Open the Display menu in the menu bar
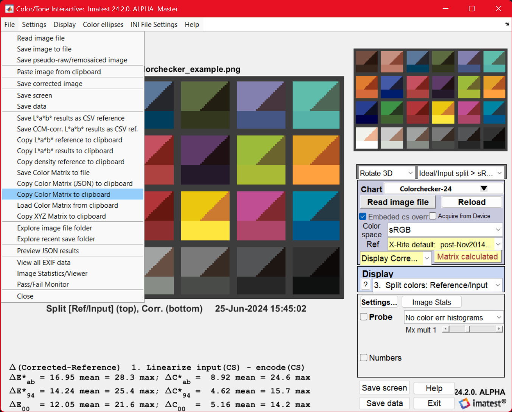512x412 pixels. pyautogui.click(x=65, y=25)
